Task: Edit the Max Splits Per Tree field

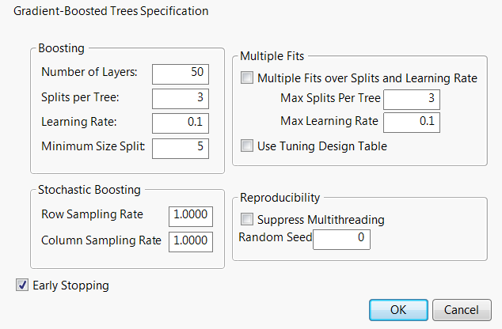Action: [x=412, y=99]
